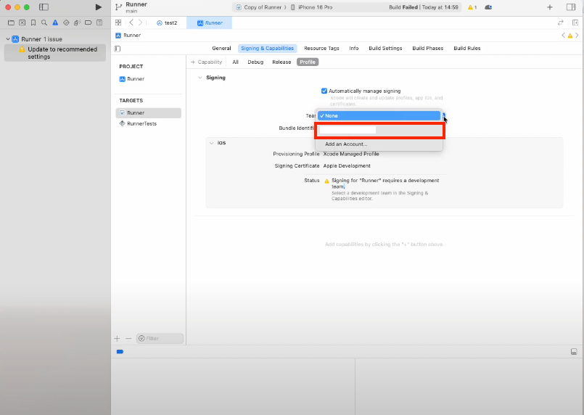Go forward in editor history

[141, 22]
